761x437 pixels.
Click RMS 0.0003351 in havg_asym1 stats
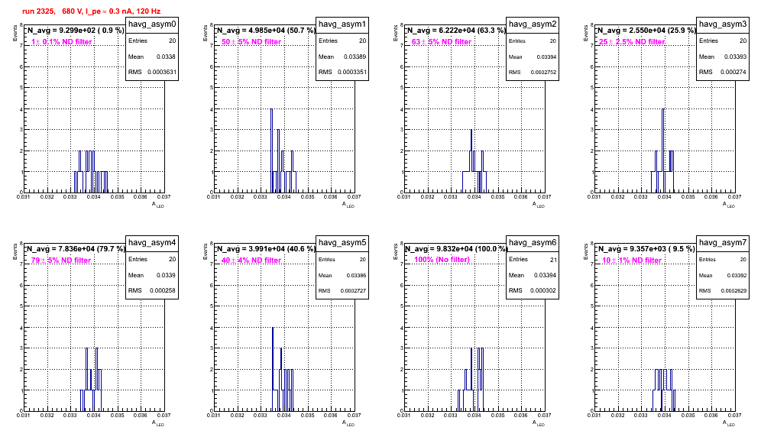[x=342, y=72]
